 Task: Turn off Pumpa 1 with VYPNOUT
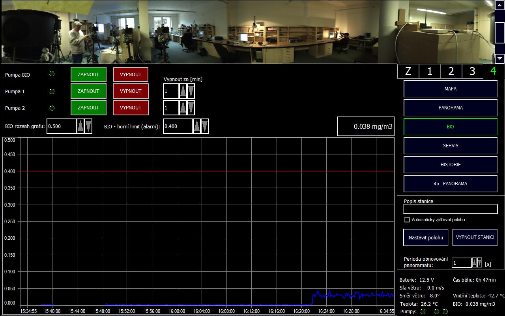click(x=131, y=91)
